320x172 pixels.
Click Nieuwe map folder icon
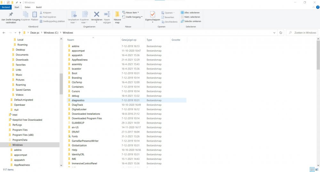[x=117, y=15]
